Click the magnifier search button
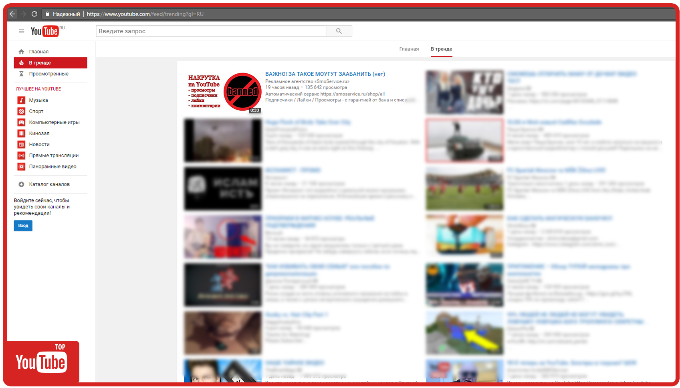The image size is (680, 388). 339,31
